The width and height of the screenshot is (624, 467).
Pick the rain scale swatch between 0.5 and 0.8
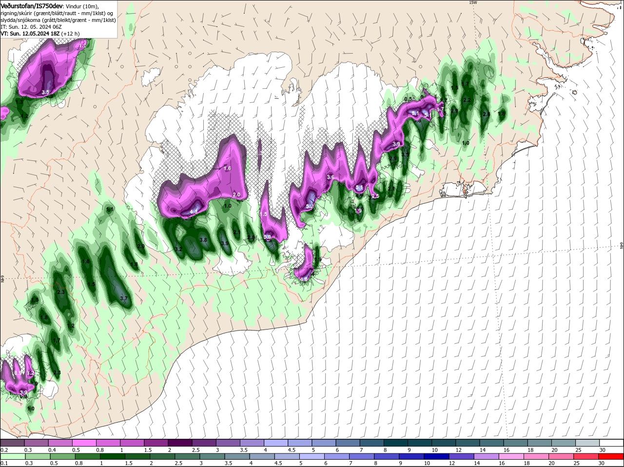[63, 456]
